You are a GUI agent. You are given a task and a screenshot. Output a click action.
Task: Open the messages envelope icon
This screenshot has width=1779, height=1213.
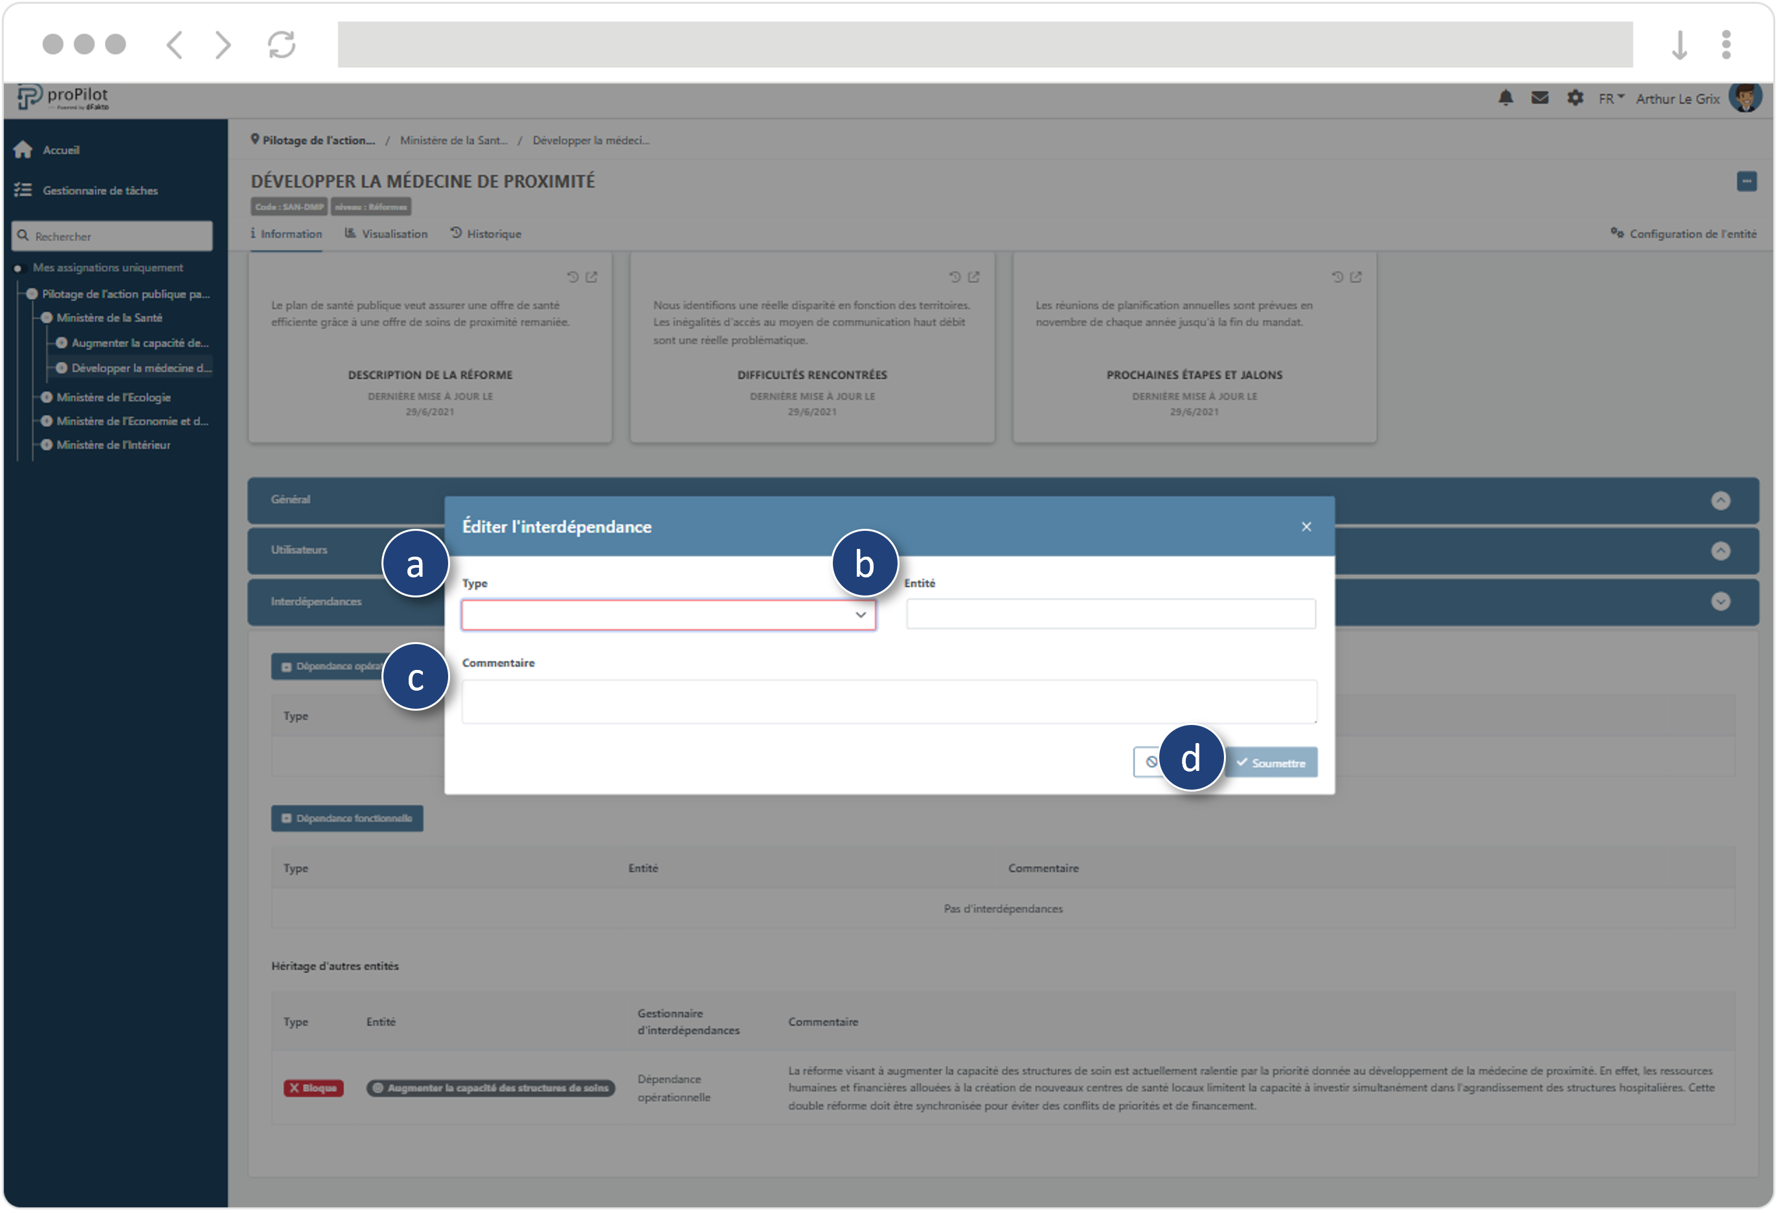tap(1539, 98)
